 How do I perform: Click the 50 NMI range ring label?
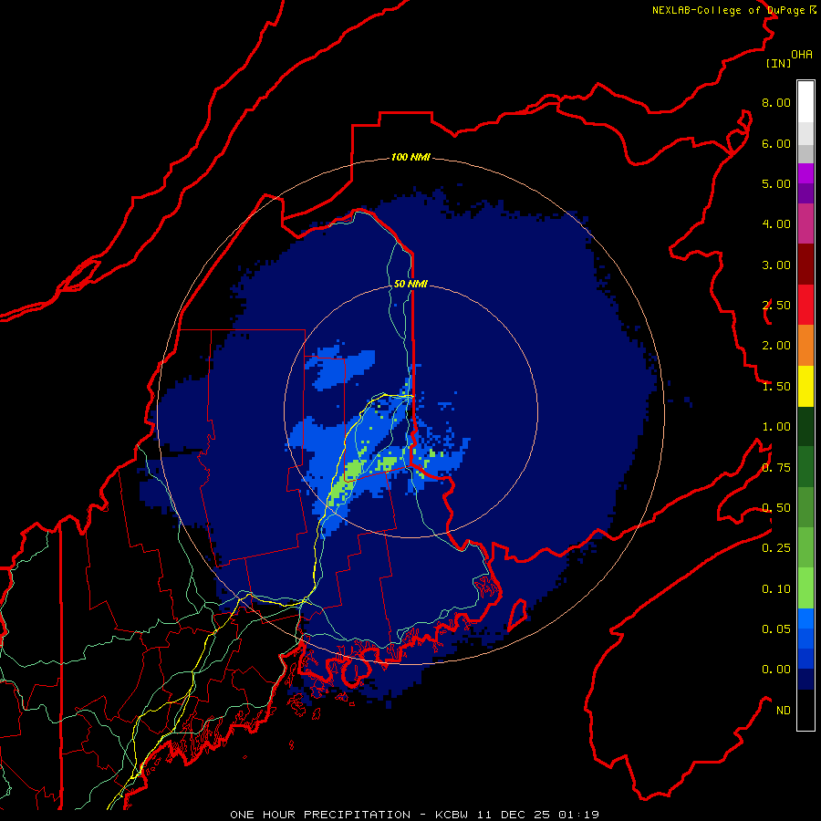[x=410, y=284]
